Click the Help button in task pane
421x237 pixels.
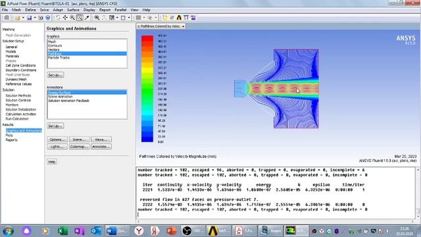click(52, 162)
